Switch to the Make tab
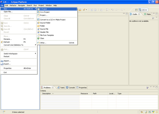This screenshot has width=159, height=114. (x=147, y=14)
